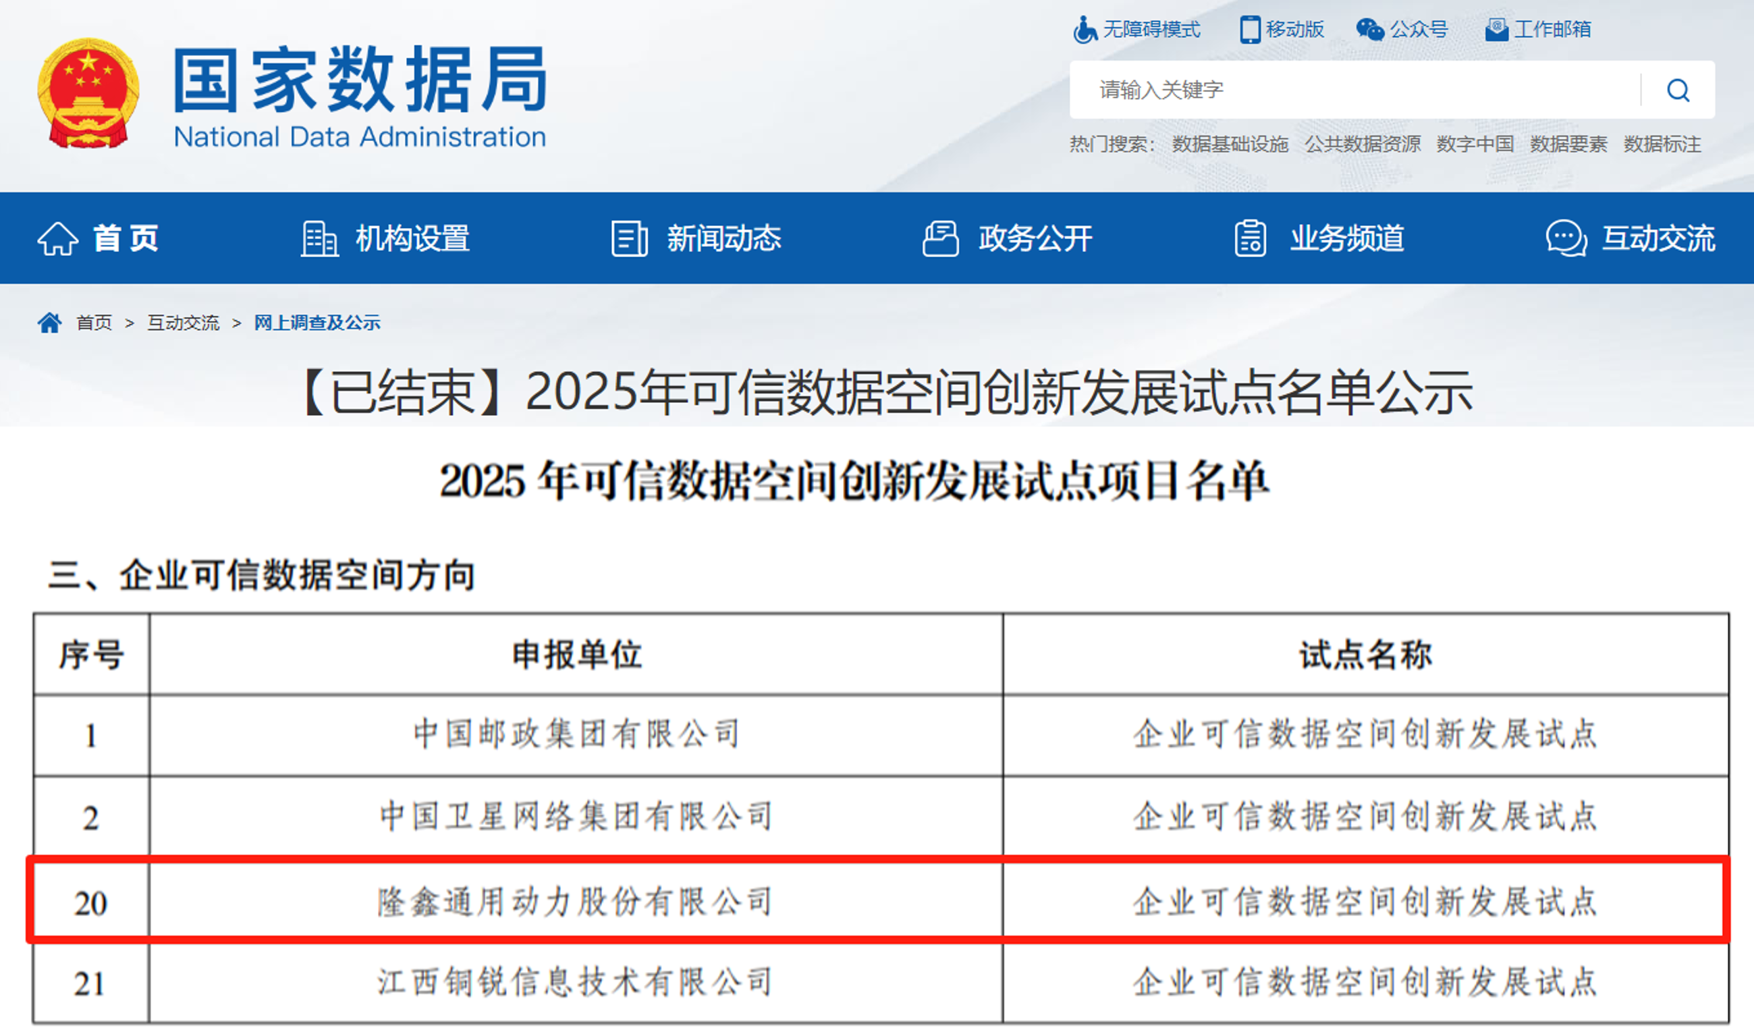Select cell 中国邮政集团有限公司

[576, 735]
